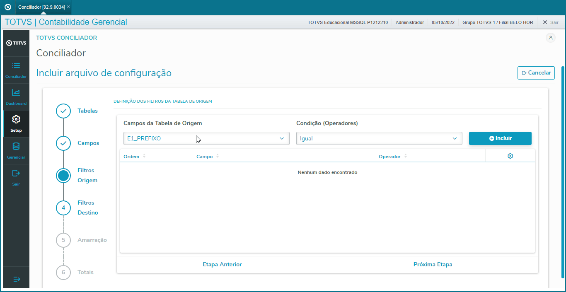Click the vertical scrollbar on the right
The image size is (566, 292).
(563, 172)
